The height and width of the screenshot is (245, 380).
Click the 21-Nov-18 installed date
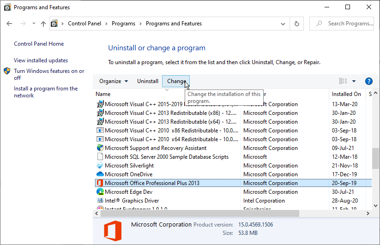coord(344,165)
